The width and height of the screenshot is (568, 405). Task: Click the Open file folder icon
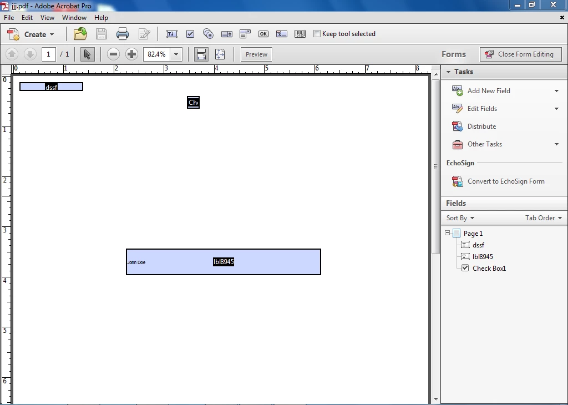coord(80,34)
